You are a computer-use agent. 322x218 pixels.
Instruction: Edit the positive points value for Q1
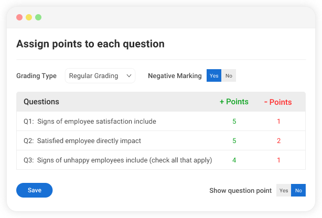(234, 122)
